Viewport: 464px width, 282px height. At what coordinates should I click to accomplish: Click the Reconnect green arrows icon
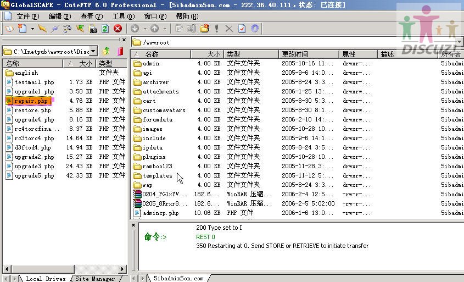(x=80, y=29)
